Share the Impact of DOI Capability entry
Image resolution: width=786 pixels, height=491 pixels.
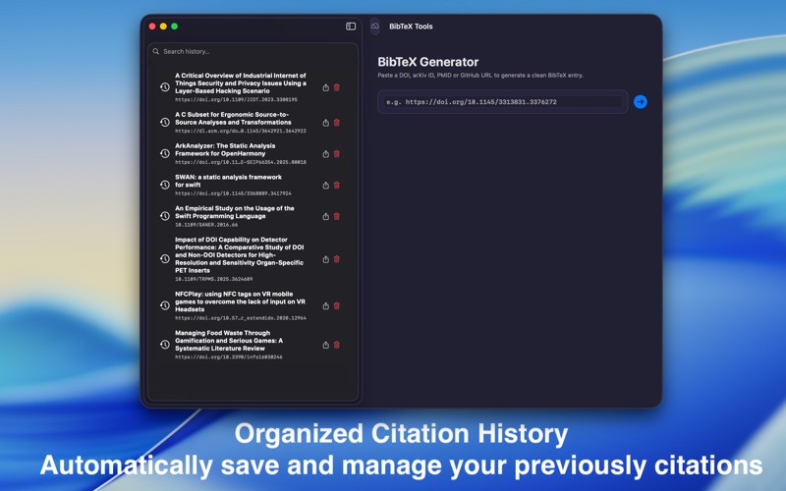pyautogui.click(x=326, y=259)
